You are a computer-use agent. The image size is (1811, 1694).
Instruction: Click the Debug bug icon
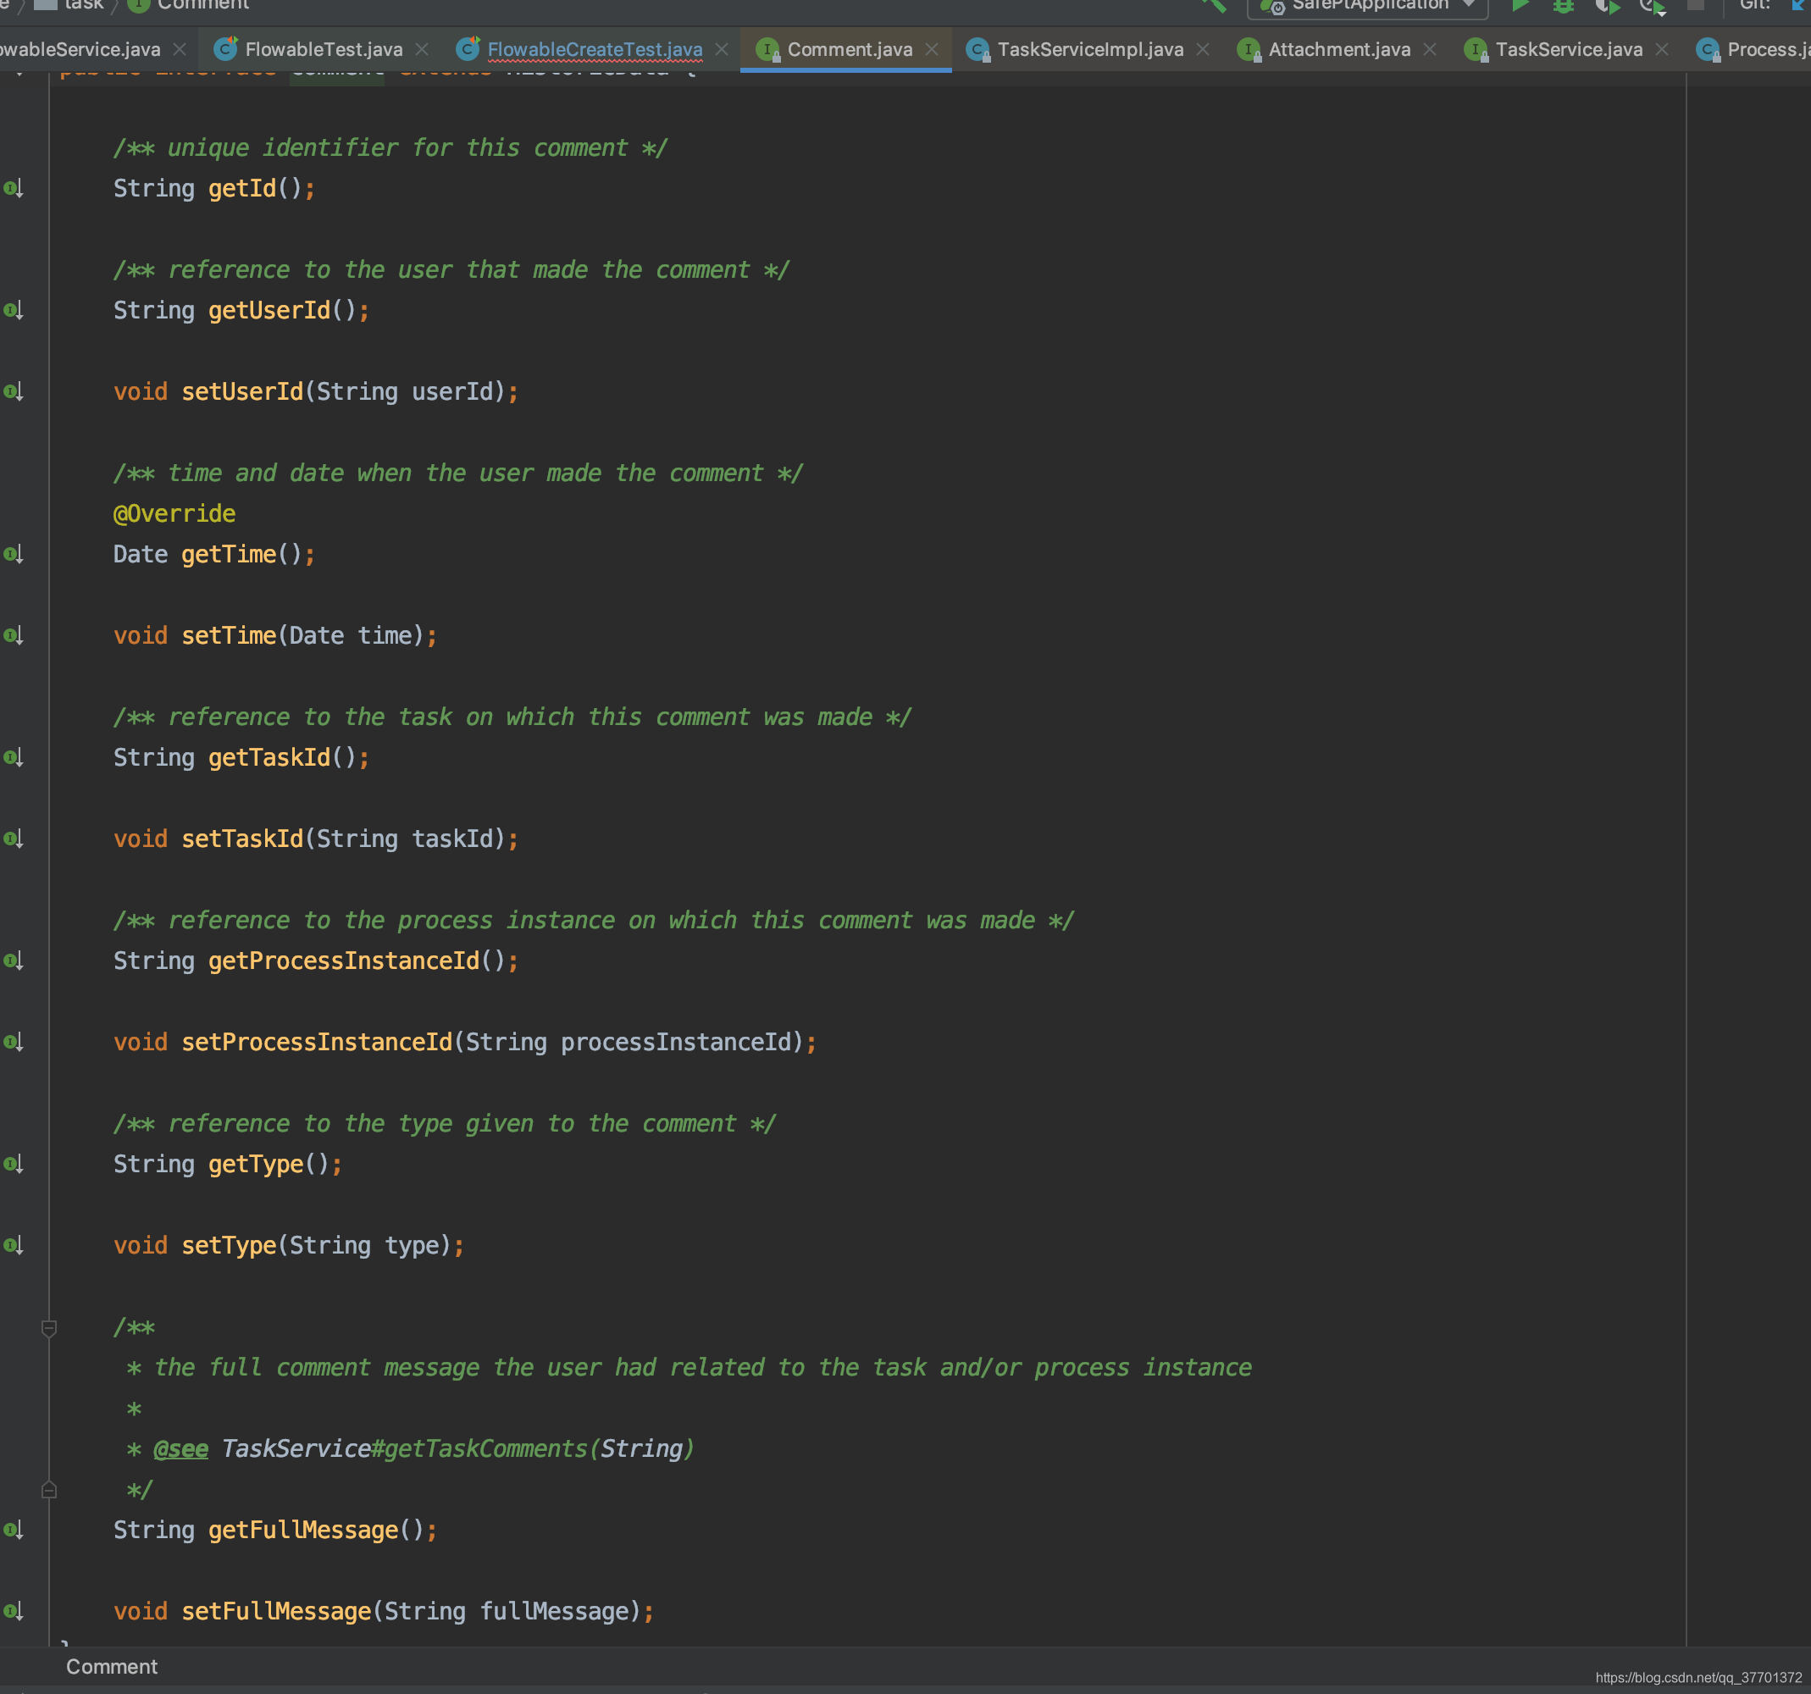click(1563, 4)
